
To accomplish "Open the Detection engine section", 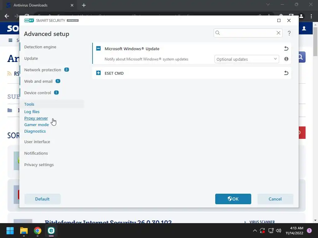I will (x=40, y=47).
